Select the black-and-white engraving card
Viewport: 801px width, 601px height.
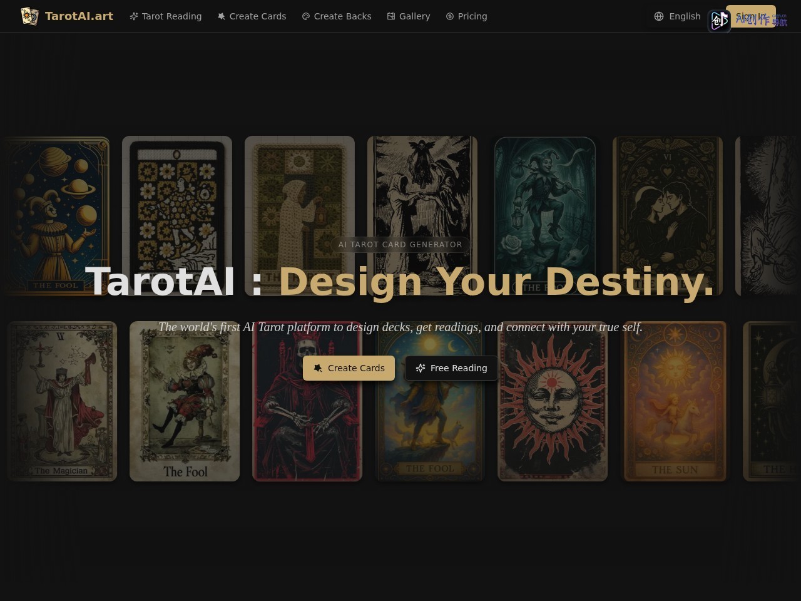pyautogui.click(x=422, y=216)
